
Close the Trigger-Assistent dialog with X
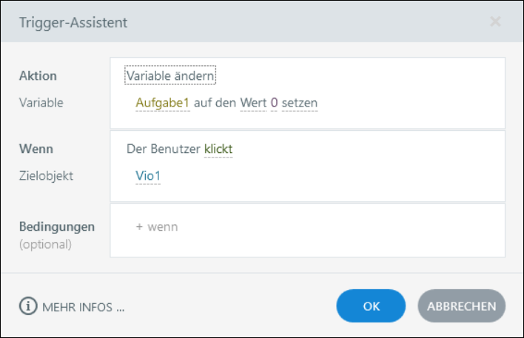pos(495,22)
